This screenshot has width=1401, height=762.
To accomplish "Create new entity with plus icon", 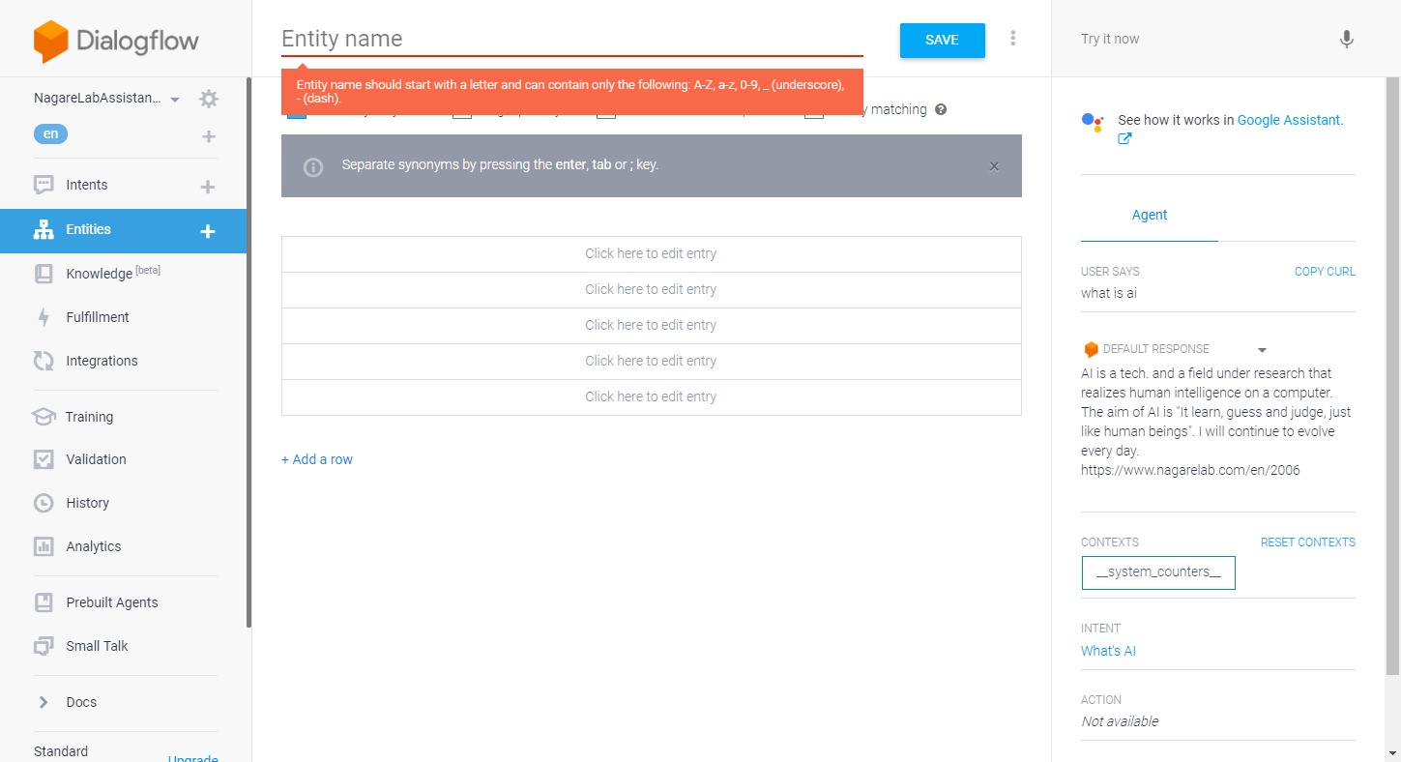I will [207, 231].
